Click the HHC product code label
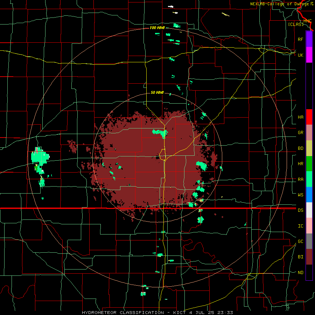Image resolution: width=315 pixels, height=315 pixels. click(307, 21)
